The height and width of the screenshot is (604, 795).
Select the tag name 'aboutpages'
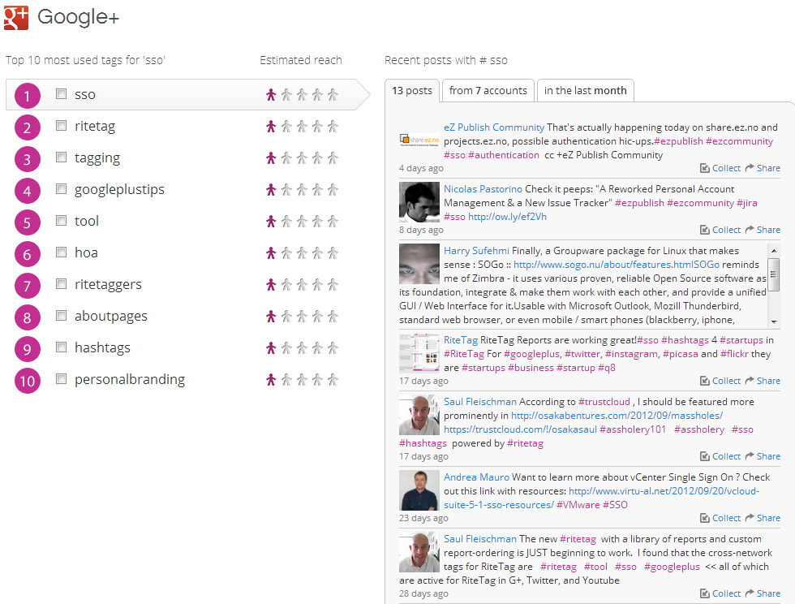click(111, 317)
